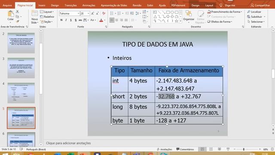Open the Organizar arrange menu
Viewport: 275px width, 155px height.
189,16
